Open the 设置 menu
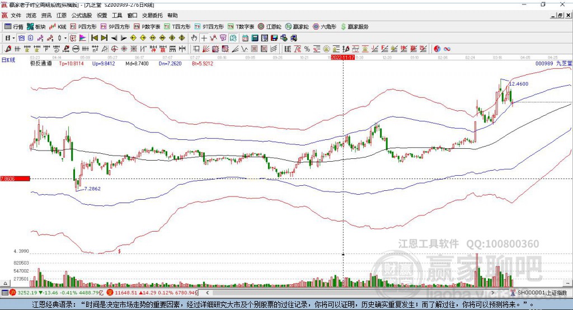The image size is (573, 310). (x=102, y=15)
